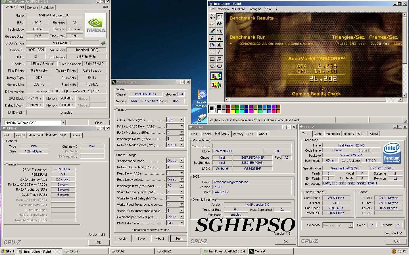Open TechPowerUp GPU-Z 0.3.4 taskbar button
The width and height of the screenshot is (409, 255).
click(224, 251)
